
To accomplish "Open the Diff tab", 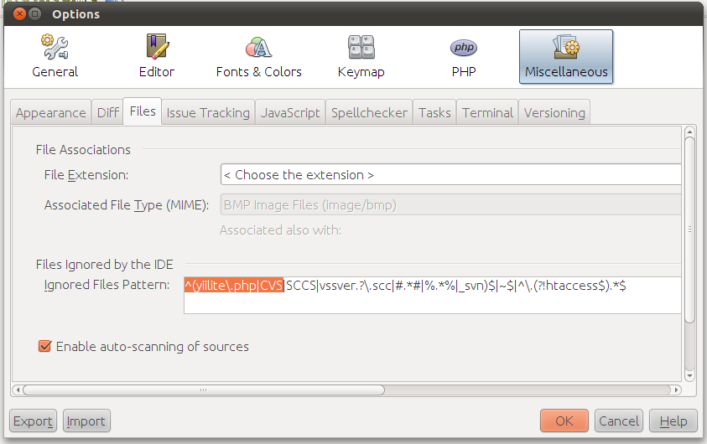I will click(107, 112).
